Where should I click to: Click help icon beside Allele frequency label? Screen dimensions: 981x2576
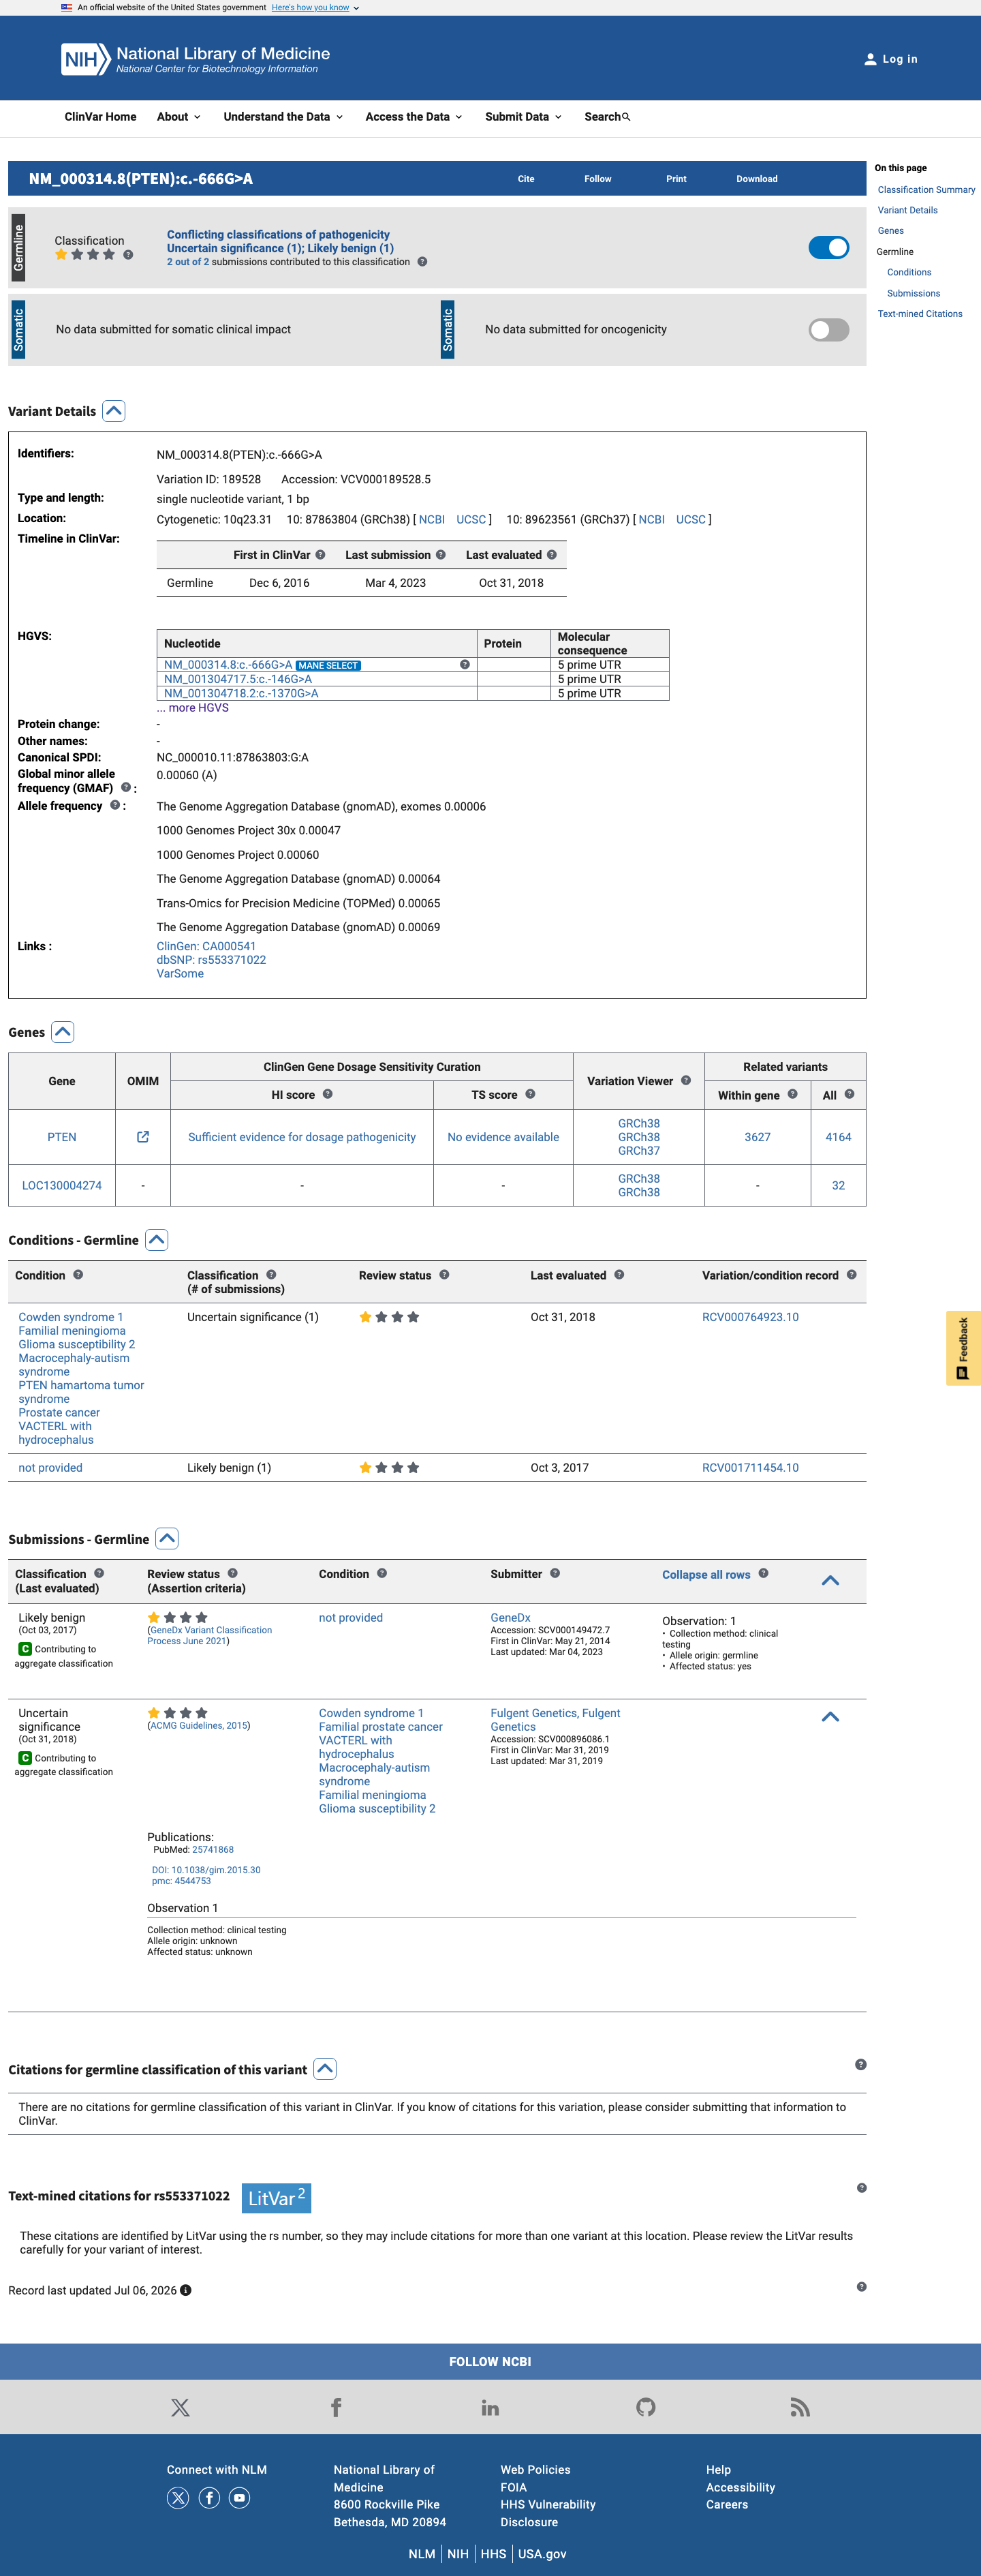click(x=115, y=805)
